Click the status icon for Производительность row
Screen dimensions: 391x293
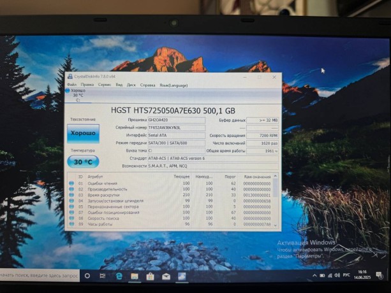point(71,189)
